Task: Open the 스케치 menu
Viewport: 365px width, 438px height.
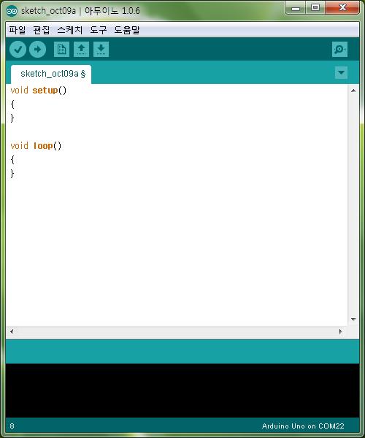Action: point(70,30)
